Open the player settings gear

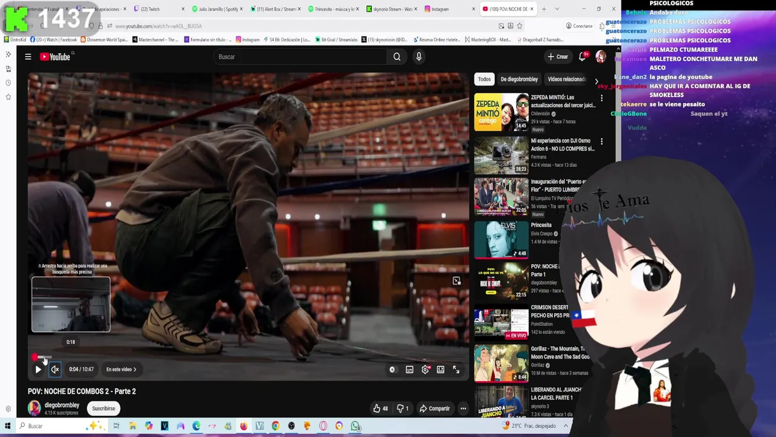(425, 370)
